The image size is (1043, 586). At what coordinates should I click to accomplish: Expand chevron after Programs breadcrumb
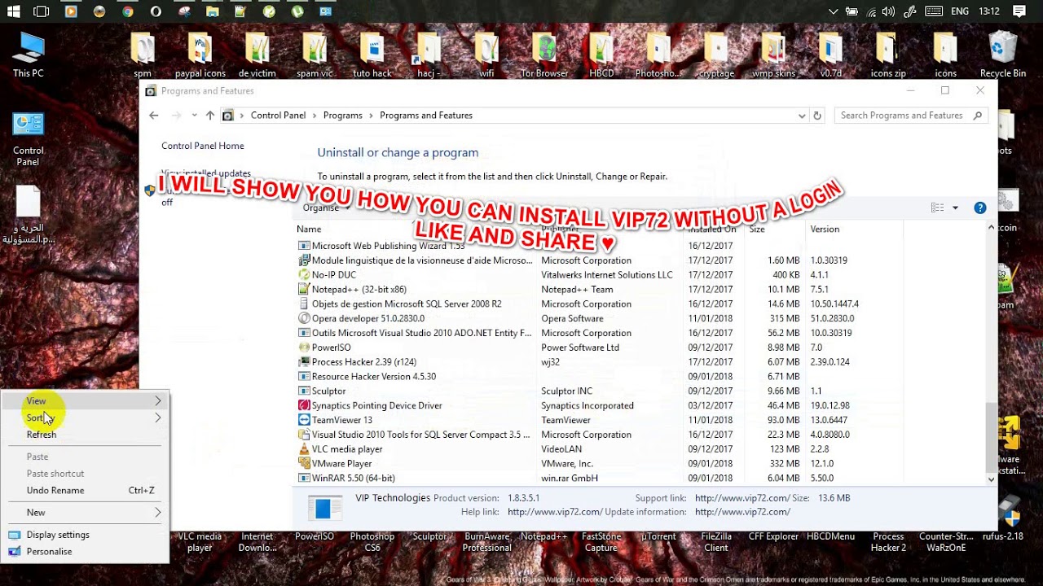[x=371, y=116]
